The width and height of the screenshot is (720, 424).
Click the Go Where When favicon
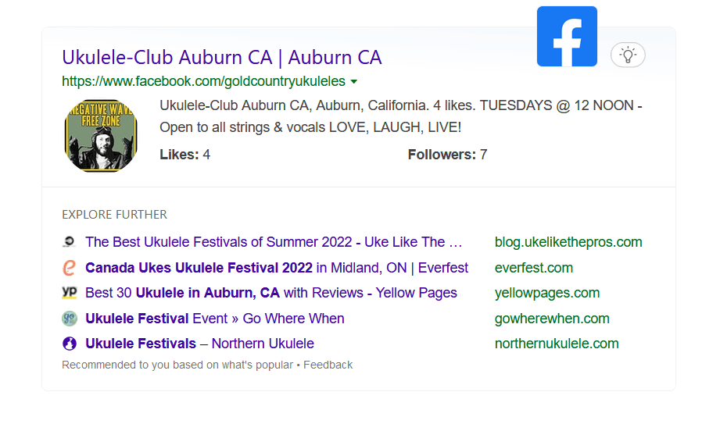coord(70,319)
